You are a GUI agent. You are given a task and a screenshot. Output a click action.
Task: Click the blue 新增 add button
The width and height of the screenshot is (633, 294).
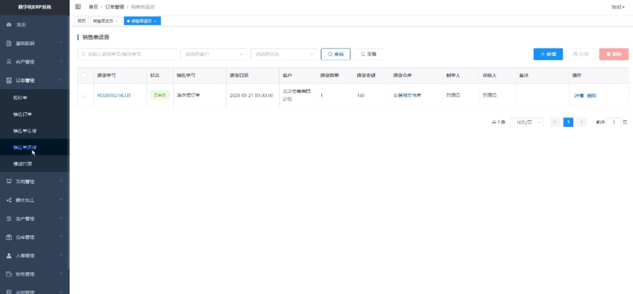(548, 54)
